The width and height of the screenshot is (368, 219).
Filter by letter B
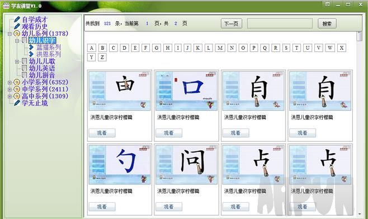coord(102,48)
